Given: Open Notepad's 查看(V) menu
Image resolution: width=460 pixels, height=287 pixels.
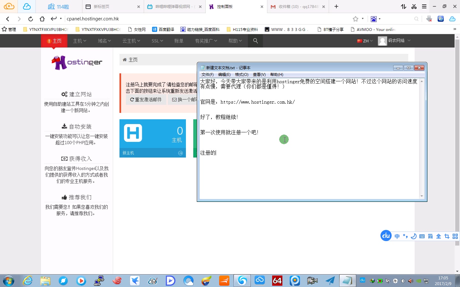Looking at the screenshot, I should point(259,75).
